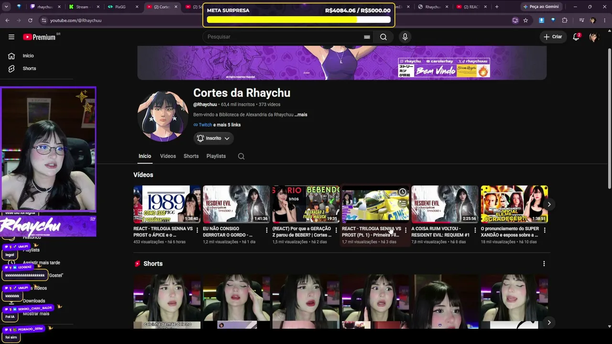
Task: Search within the channel using magnifier icon
Action: click(241, 156)
